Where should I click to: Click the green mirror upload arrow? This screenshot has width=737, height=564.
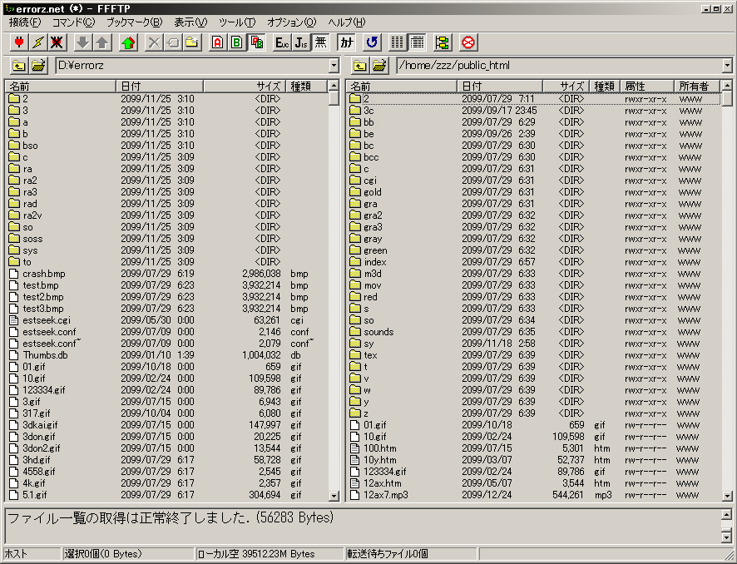coord(128,42)
